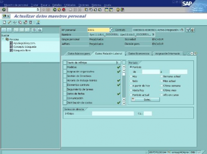Open the Tratar menu
The image size is (207, 154).
(x=34, y=5)
